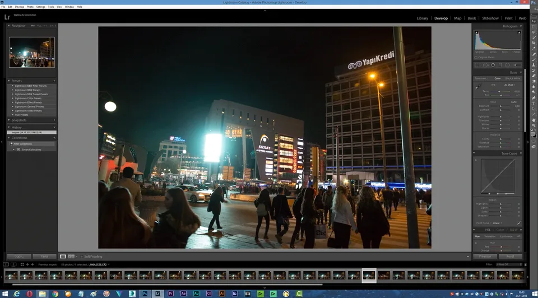Select the Before/After Y|Y view icon

tap(71, 257)
